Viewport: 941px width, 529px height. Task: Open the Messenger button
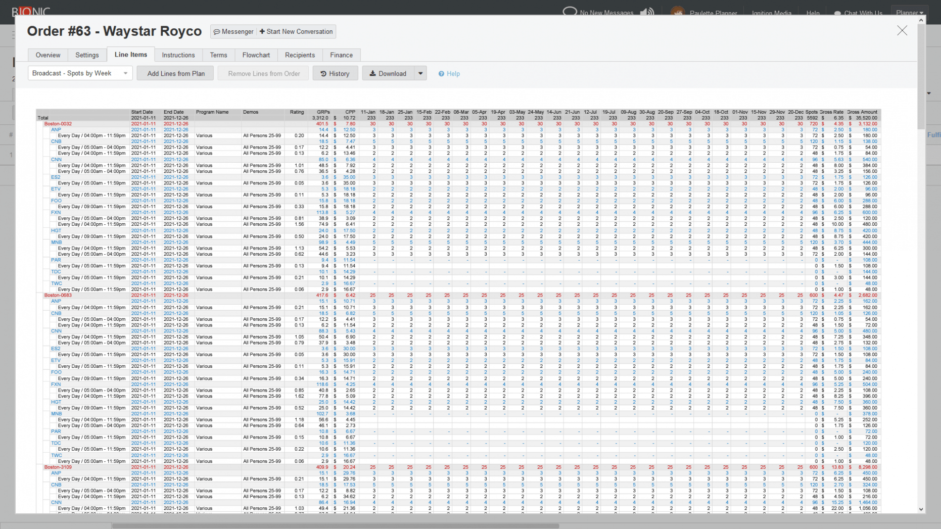(233, 31)
